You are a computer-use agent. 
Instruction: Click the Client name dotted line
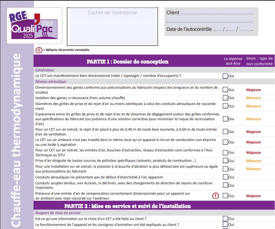pyautogui.click(x=217, y=13)
